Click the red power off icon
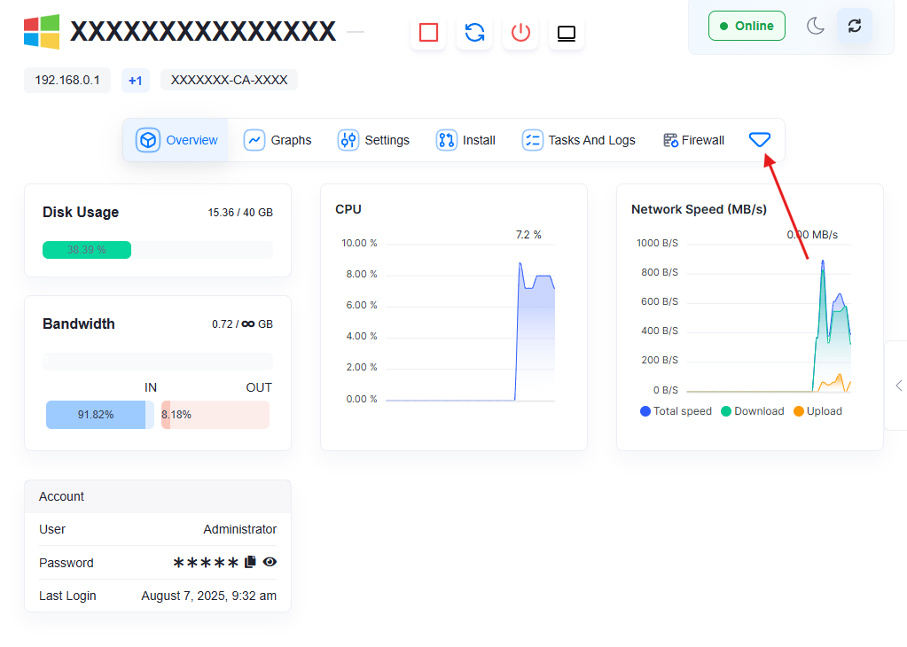 (x=520, y=33)
